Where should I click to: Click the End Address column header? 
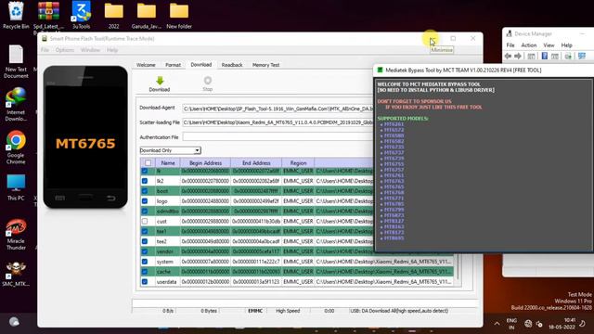click(x=256, y=163)
